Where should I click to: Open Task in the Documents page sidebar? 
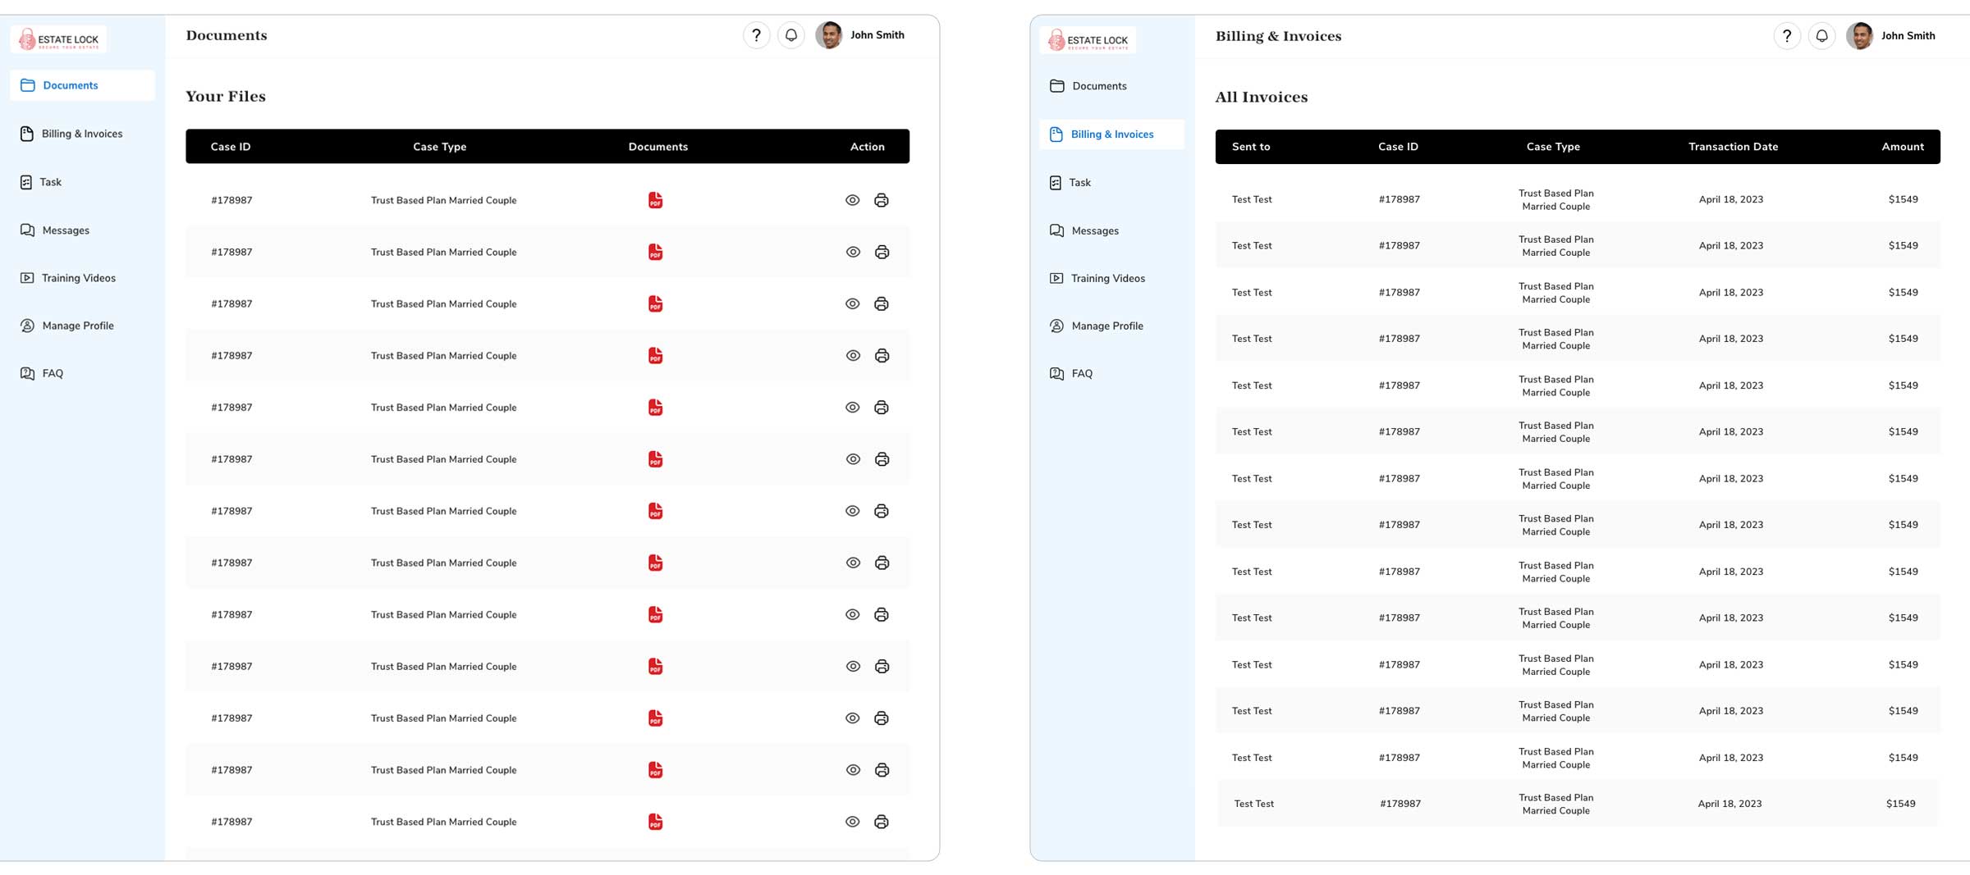coord(50,182)
